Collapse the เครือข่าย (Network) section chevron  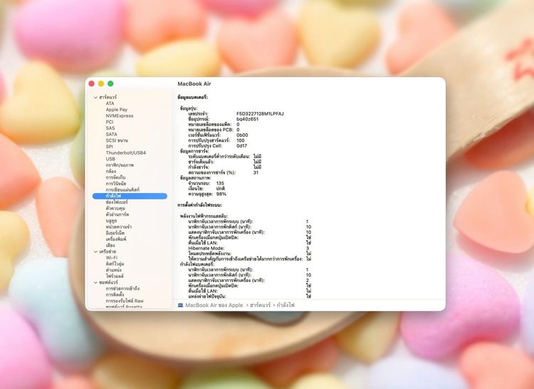[95, 251]
